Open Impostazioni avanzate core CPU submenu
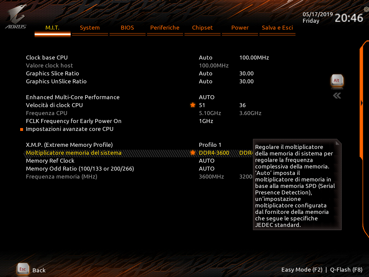 click(70, 129)
